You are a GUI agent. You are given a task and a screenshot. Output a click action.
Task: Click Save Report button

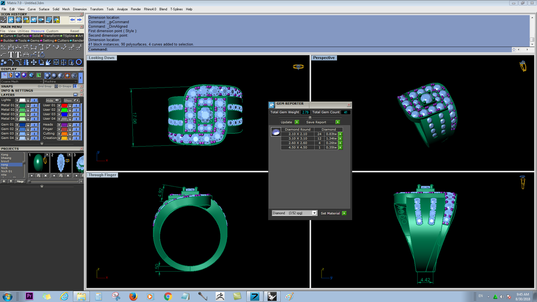click(323, 122)
